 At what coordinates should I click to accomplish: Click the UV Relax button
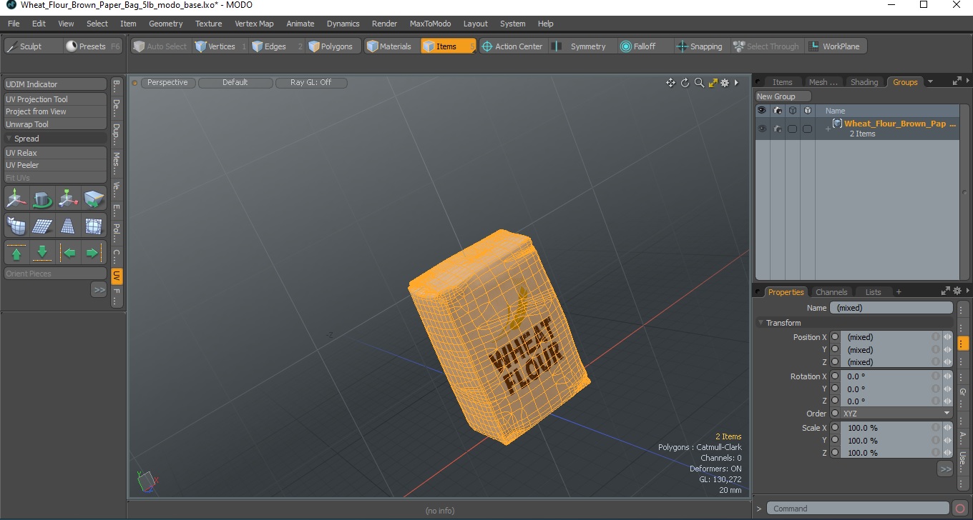56,153
